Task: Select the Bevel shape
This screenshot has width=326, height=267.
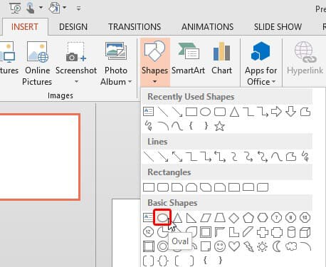Action: point(149,246)
